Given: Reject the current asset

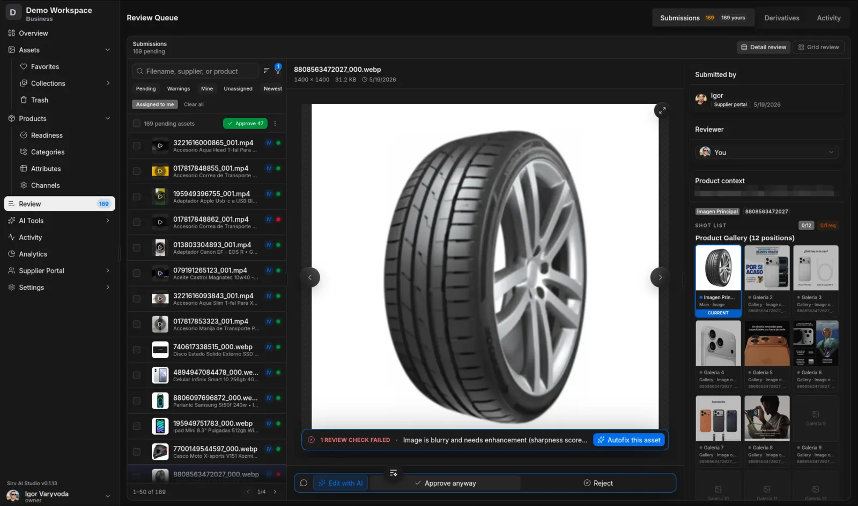Looking at the screenshot, I should click(598, 483).
